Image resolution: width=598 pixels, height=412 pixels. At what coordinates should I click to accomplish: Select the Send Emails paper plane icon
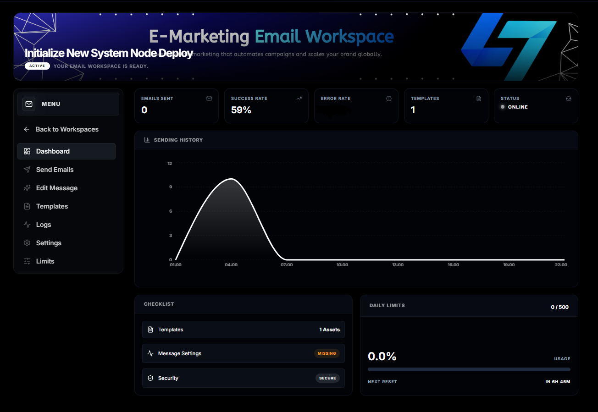pos(27,170)
